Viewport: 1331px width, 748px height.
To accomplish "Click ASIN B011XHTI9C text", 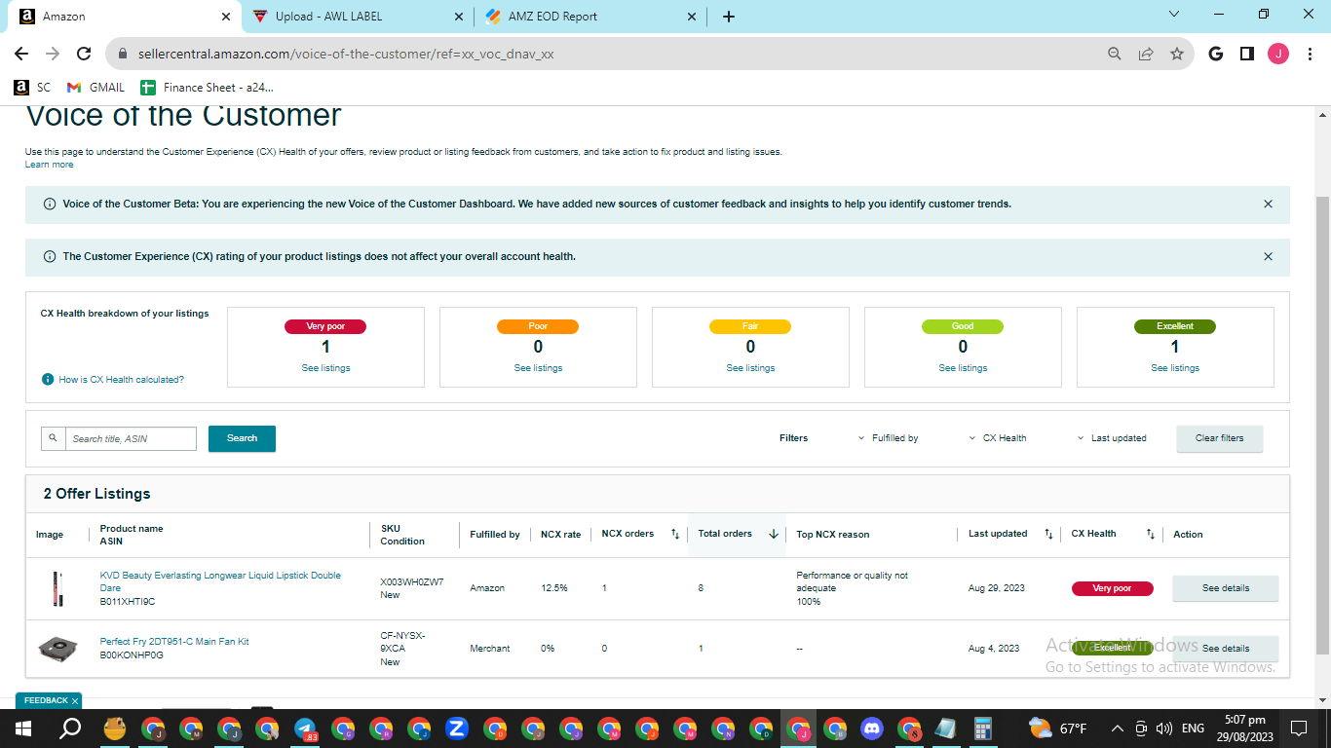I will click(x=128, y=602).
